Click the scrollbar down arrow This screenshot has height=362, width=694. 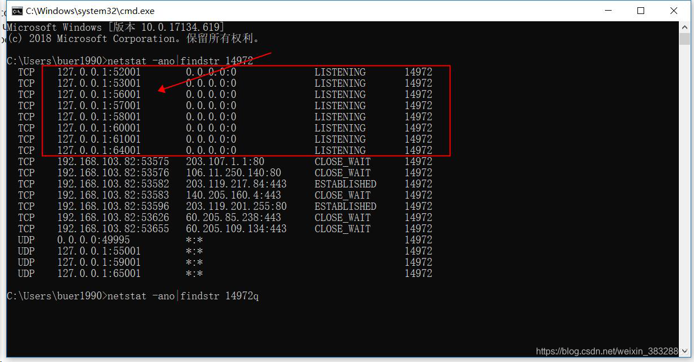[x=684, y=351]
